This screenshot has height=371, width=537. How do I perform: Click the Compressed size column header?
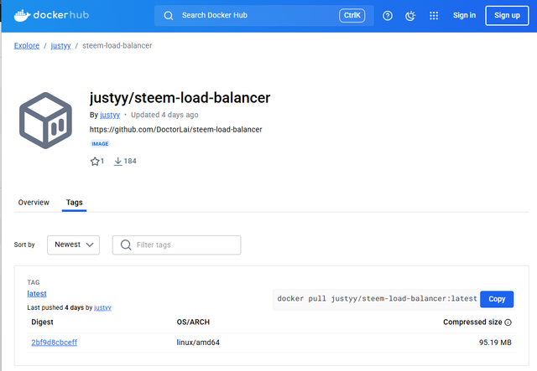click(472, 322)
